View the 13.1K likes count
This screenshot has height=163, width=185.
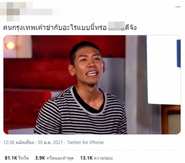pos(86,158)
